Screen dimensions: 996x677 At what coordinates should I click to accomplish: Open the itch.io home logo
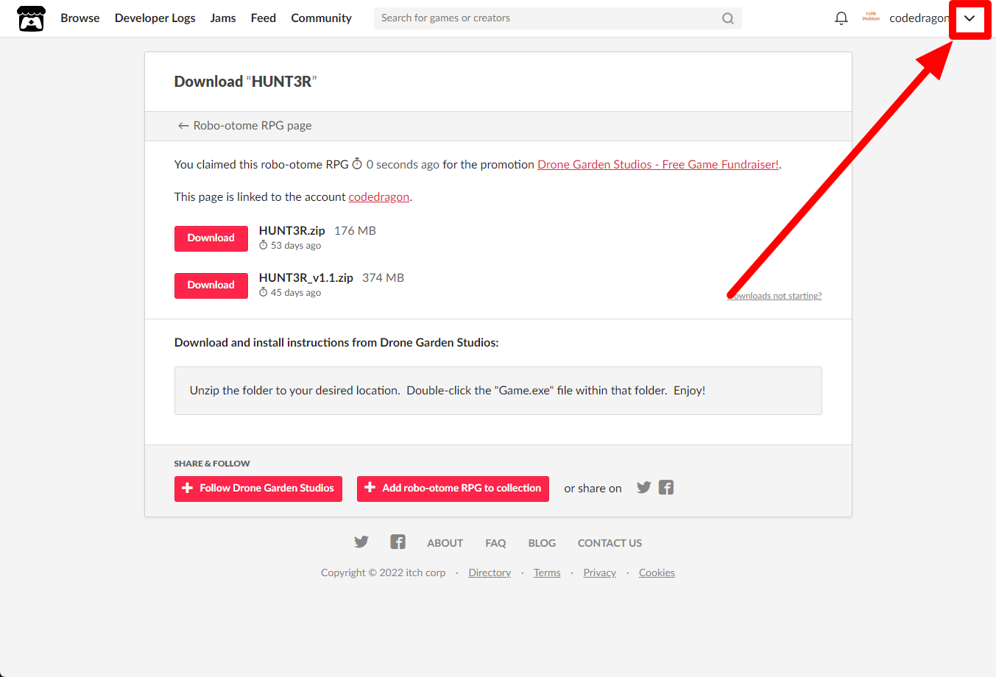click(31, 18)
